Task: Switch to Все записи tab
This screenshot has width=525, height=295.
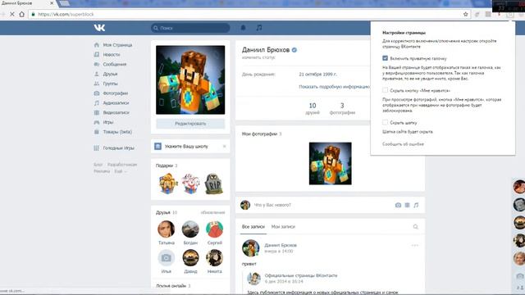Action: 253,227
